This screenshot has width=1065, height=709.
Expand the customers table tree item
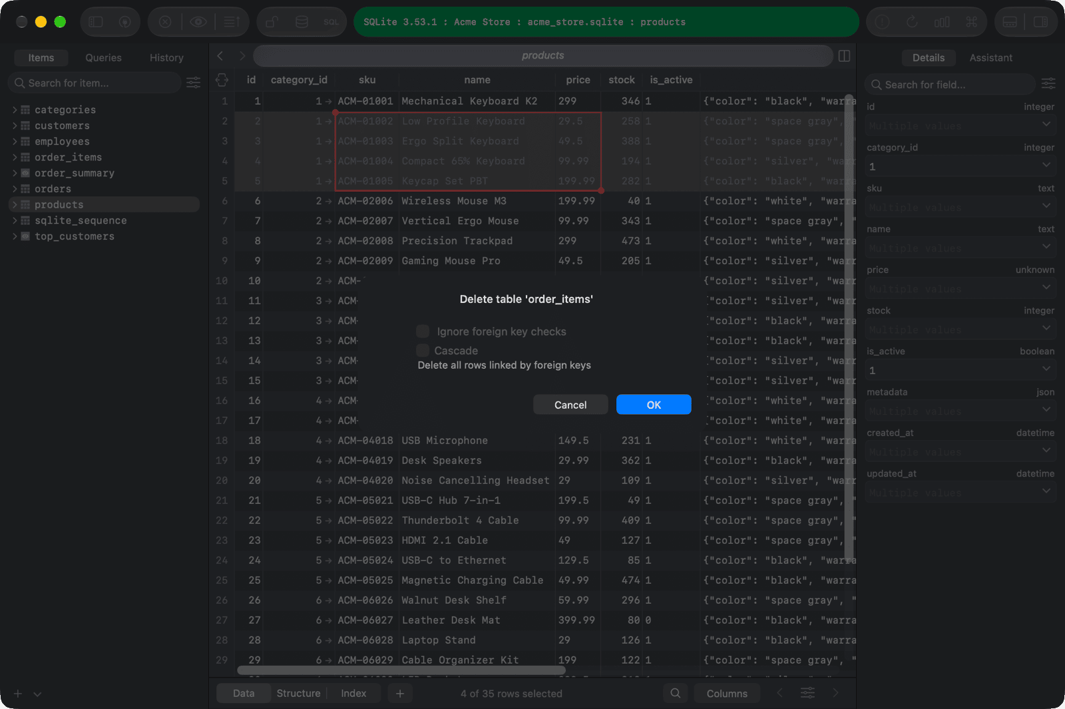click(15, 126)
